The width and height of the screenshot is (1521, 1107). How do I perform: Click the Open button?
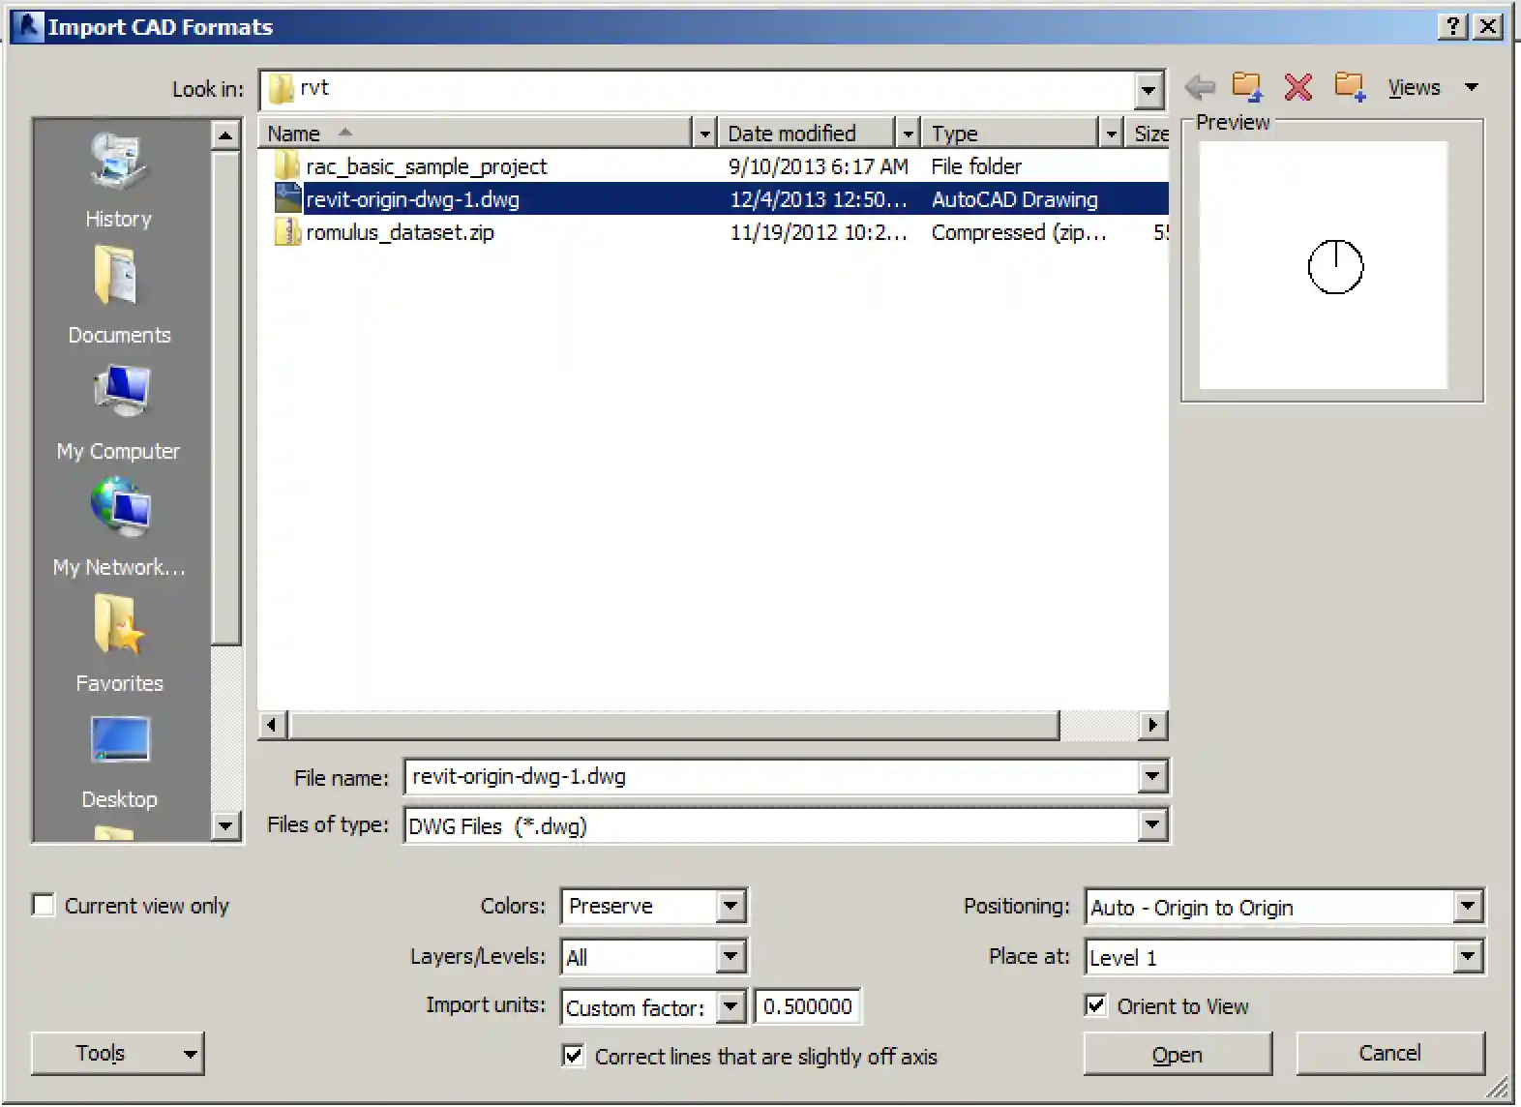(1177, 1055)
